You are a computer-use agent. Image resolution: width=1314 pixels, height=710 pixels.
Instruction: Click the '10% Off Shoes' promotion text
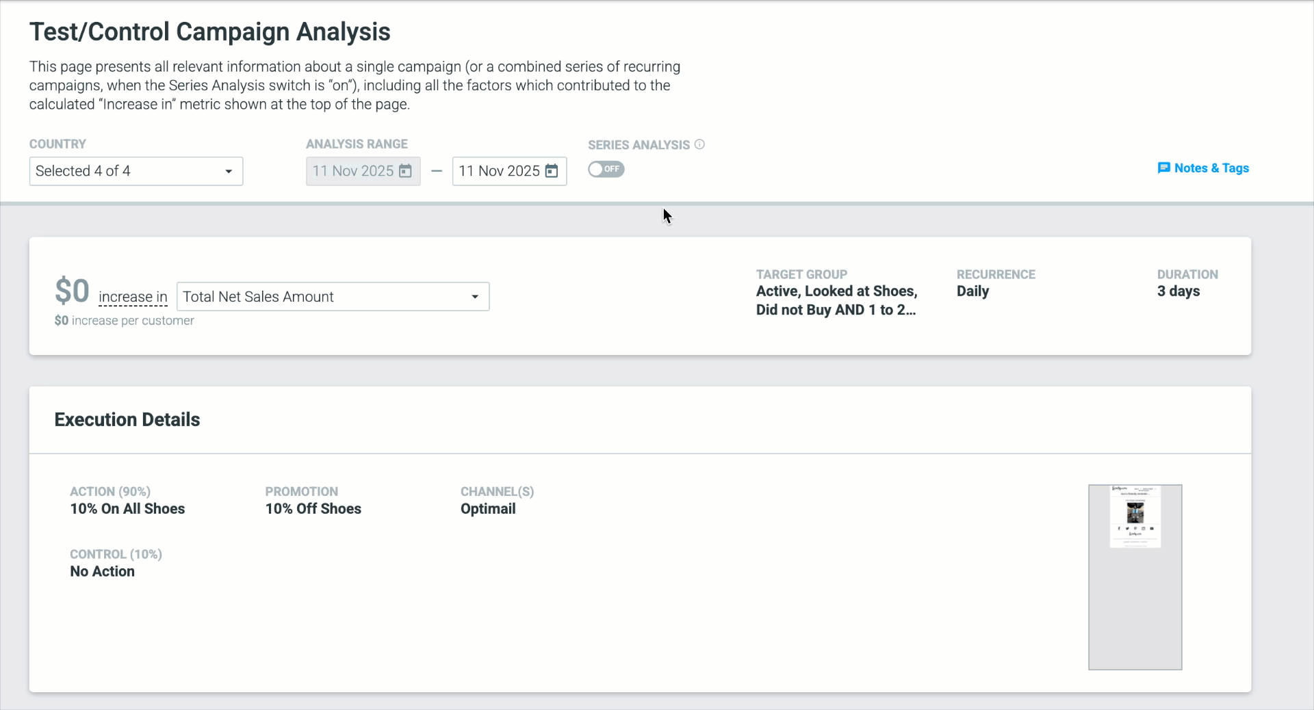313,509
